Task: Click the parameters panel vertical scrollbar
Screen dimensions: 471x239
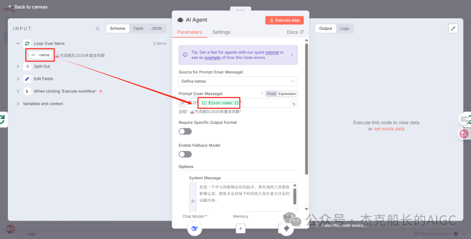Action: (307, 108)
